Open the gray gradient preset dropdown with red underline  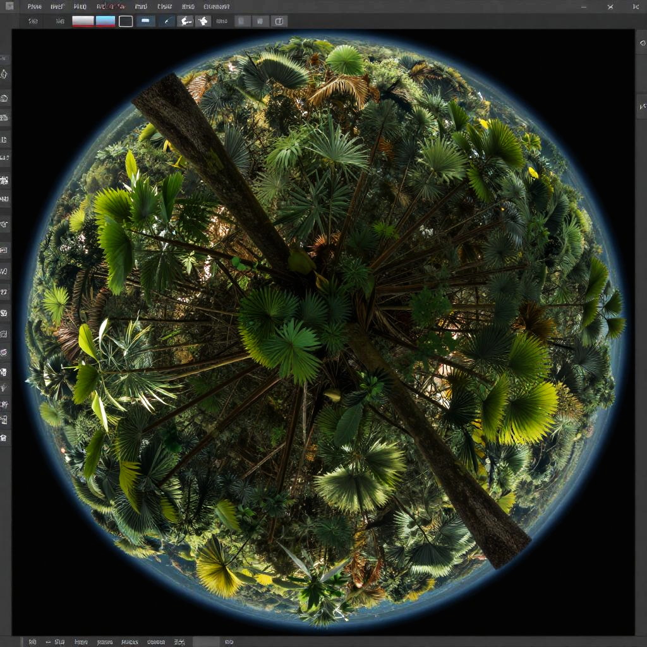coord(83,21)
